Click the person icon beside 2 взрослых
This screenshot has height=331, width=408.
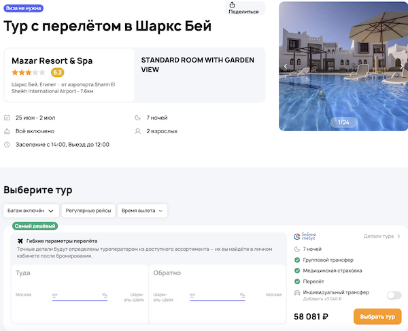[x=138, y=131]
